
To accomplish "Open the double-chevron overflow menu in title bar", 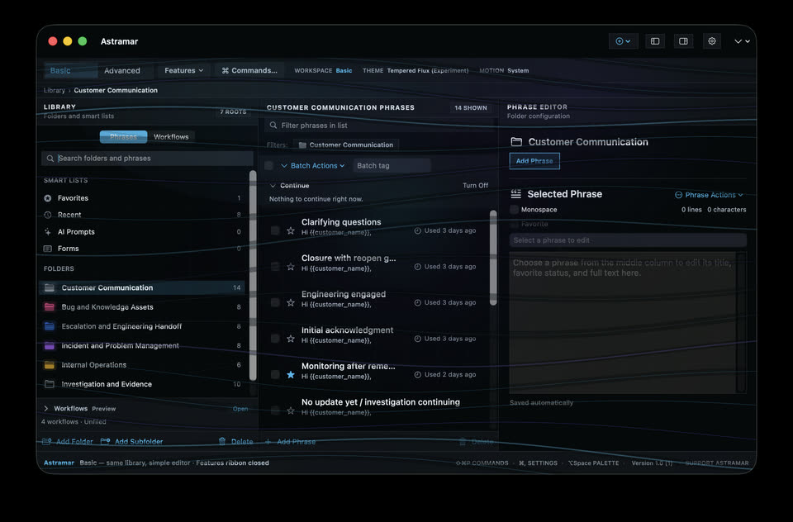I will tap(742, 41).
